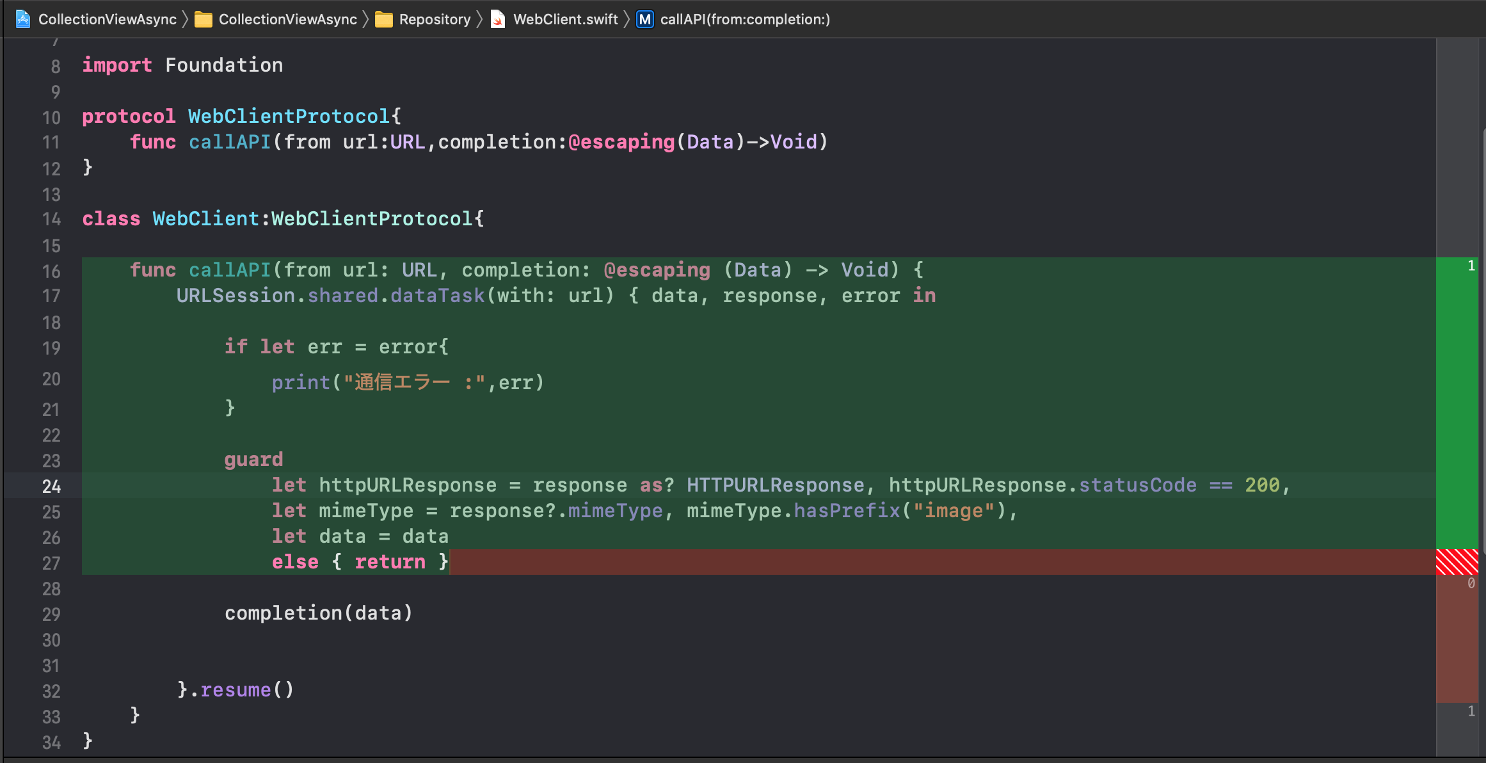The height and width of the screenshot is (763, 1486).
Task: Place cursor on completion(data) call
Action: pos(318,613)
